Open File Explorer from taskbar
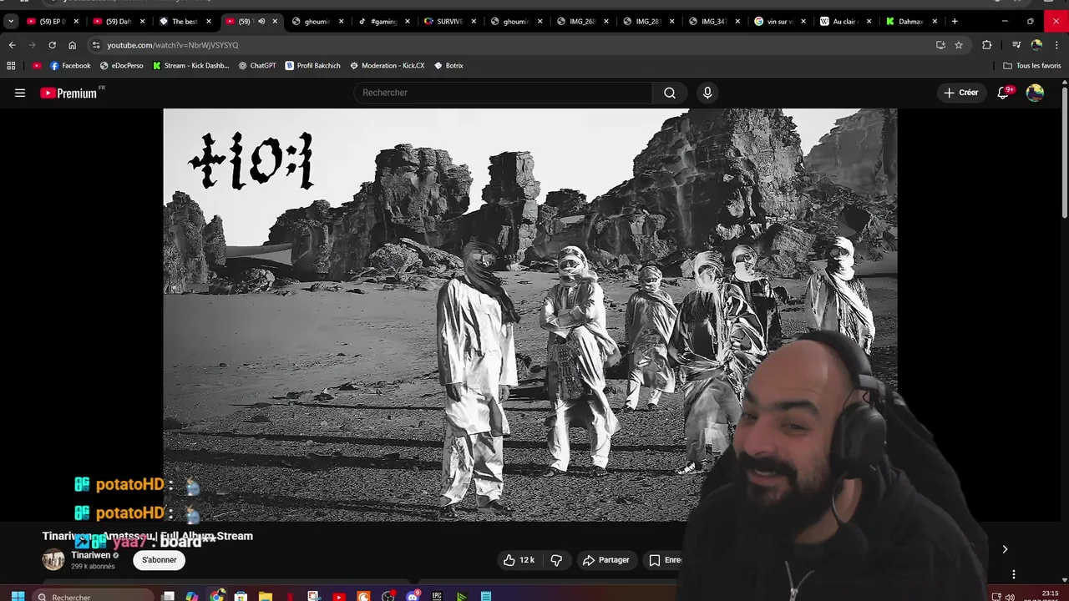The image size is (1069, 601). [x=265, y=597]
